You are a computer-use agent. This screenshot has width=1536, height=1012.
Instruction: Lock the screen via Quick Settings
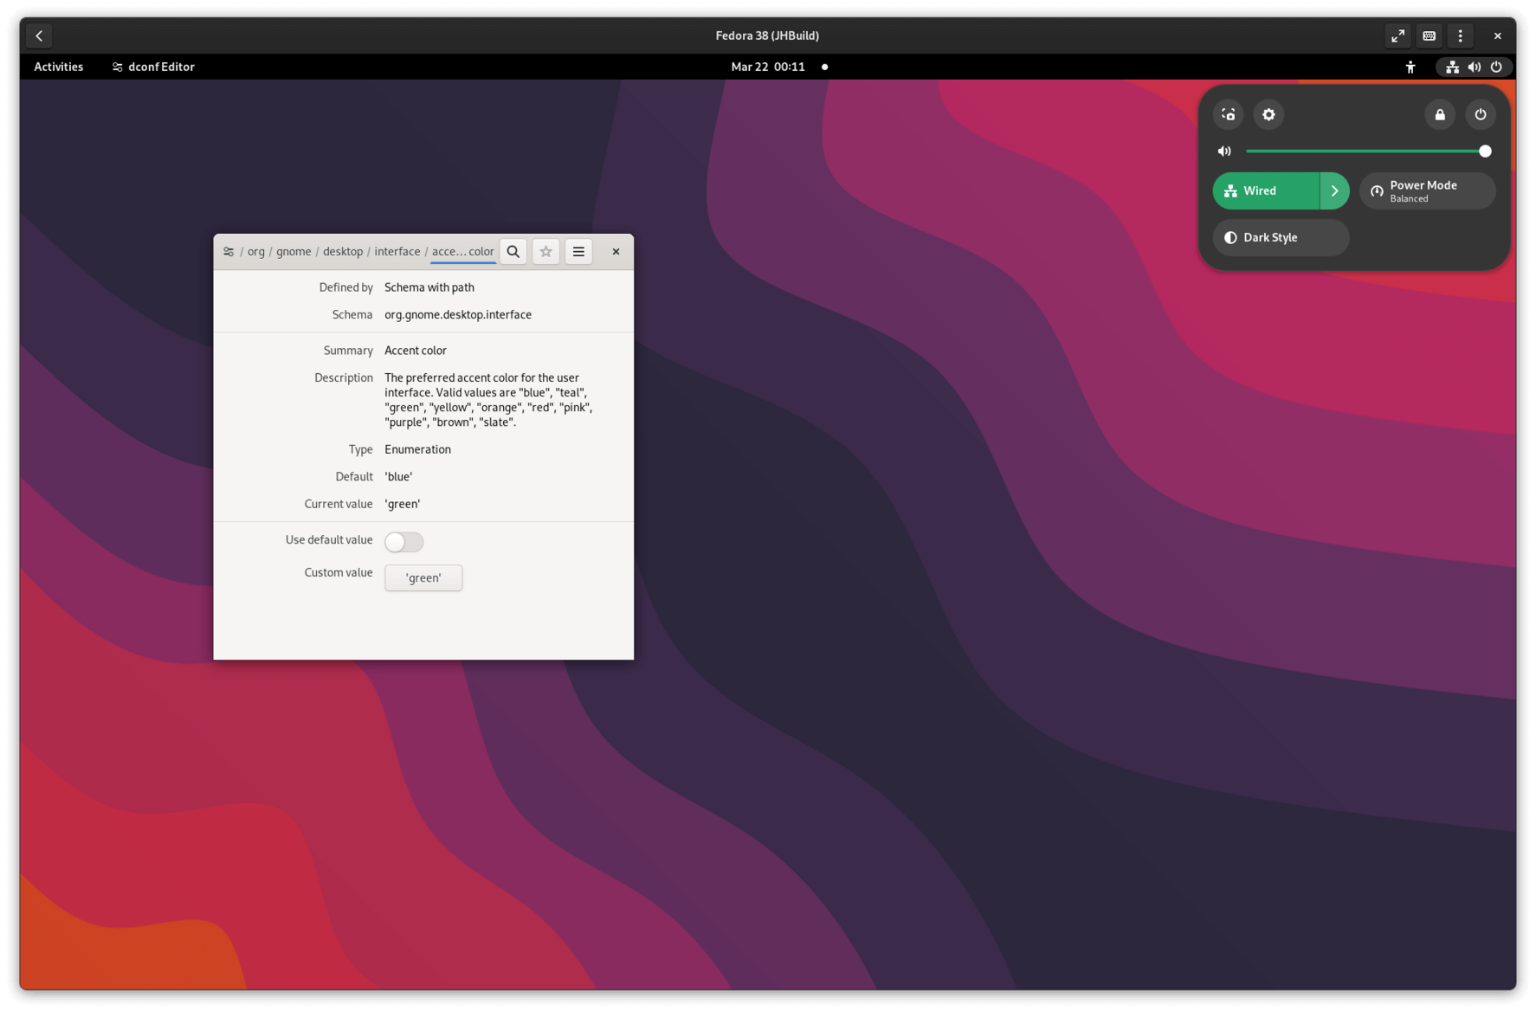[1440, 113]
